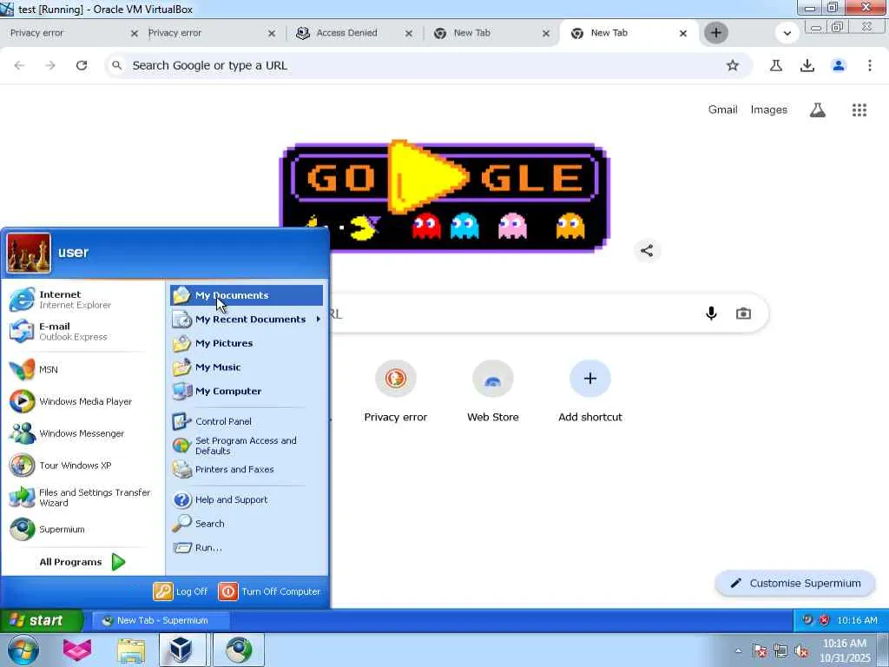Open the Privacy error shortcut tile
Image resolution: width=889 pixels, height=667 pixels.
click(396, 392)
